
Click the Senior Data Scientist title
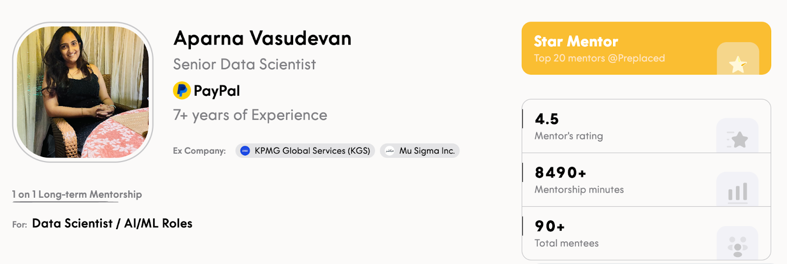click(244, 64)
